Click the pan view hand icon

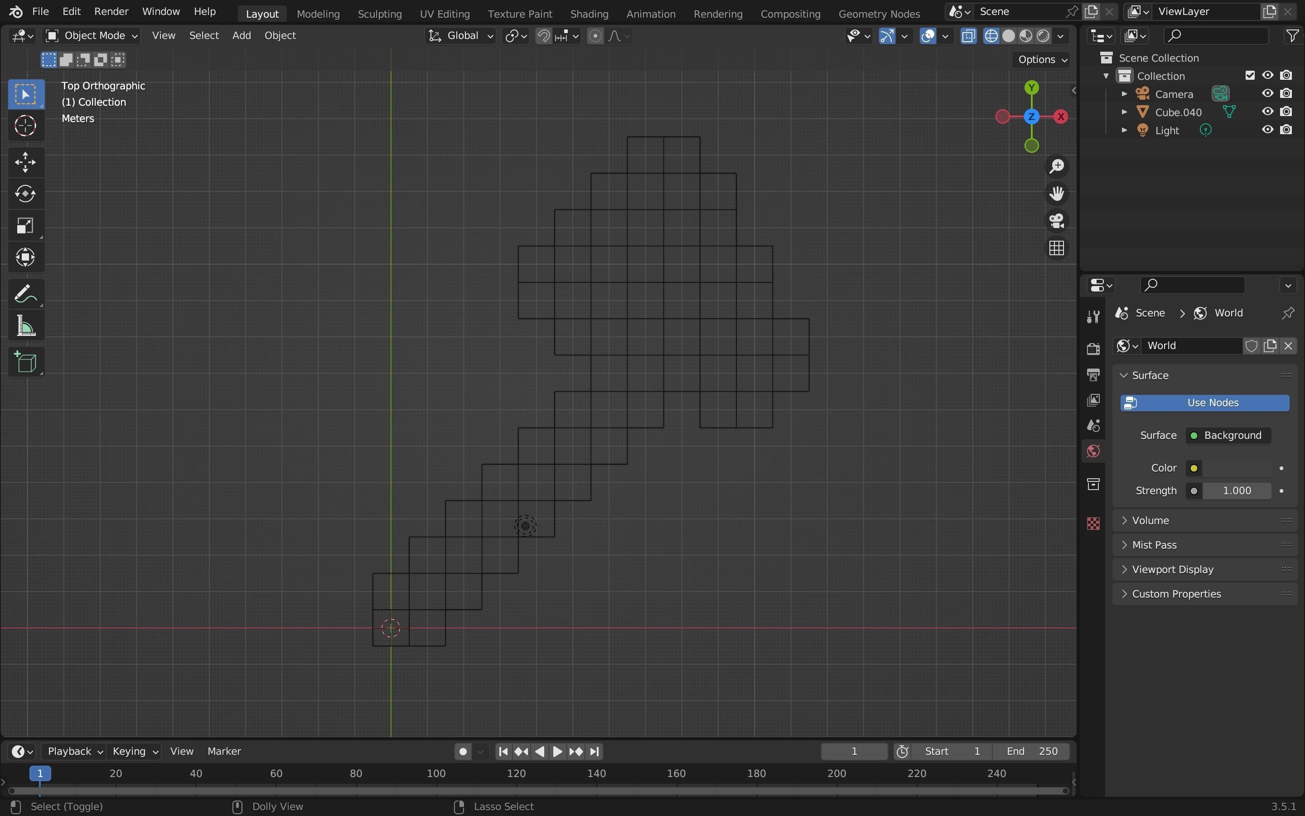pos(1056,194)
